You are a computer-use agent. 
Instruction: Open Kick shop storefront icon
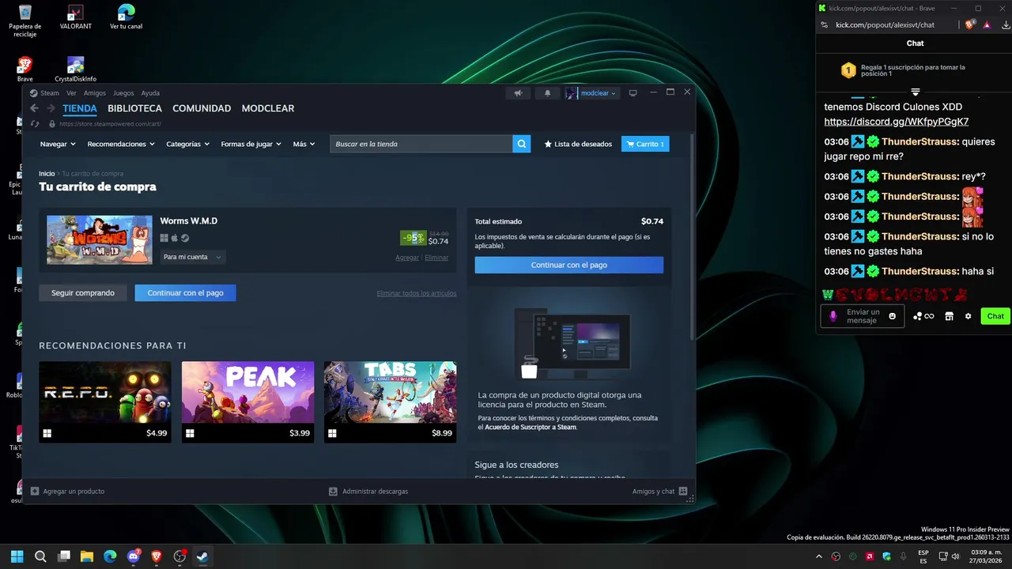point(949,316)
